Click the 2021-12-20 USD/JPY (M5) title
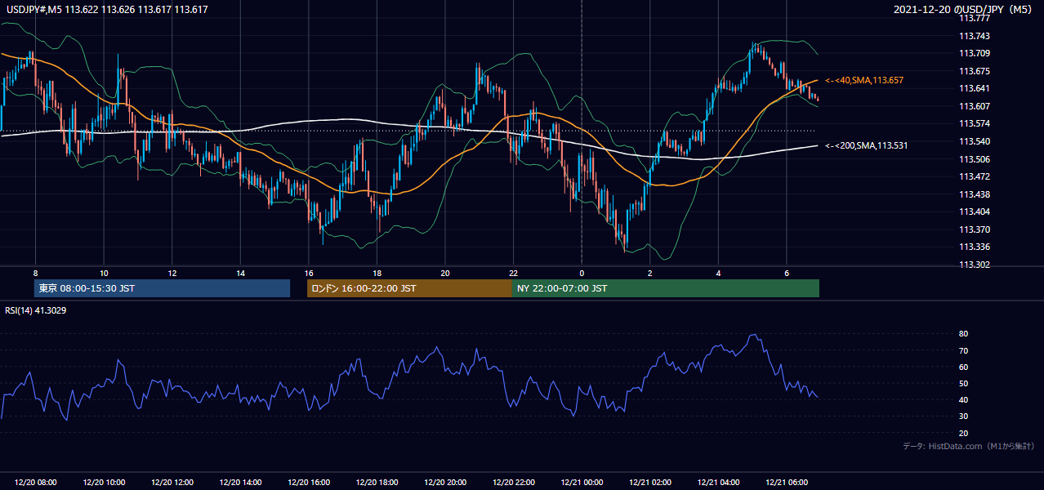 (964, 9)
